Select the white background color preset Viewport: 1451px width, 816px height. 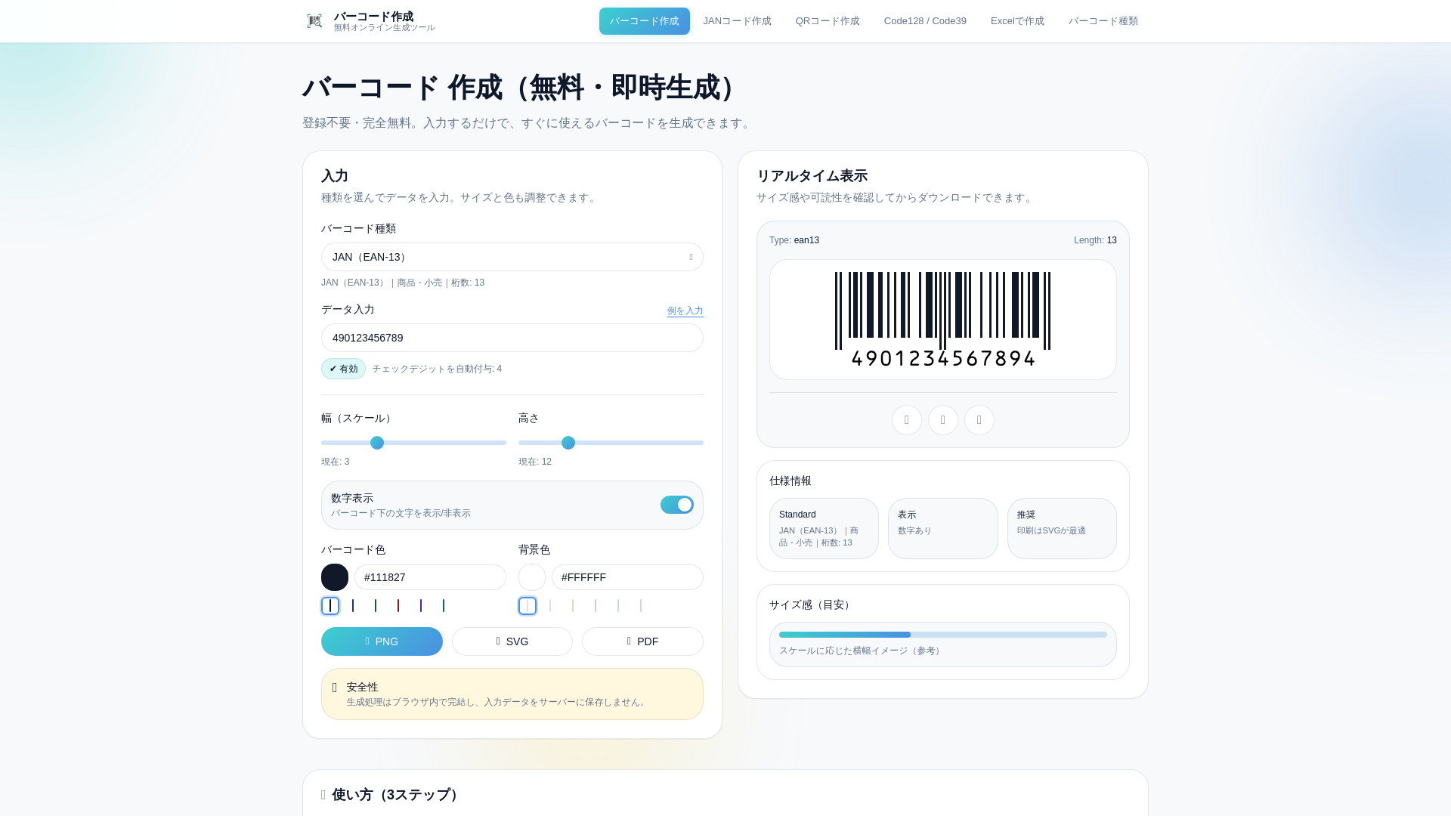coord(527,606)
